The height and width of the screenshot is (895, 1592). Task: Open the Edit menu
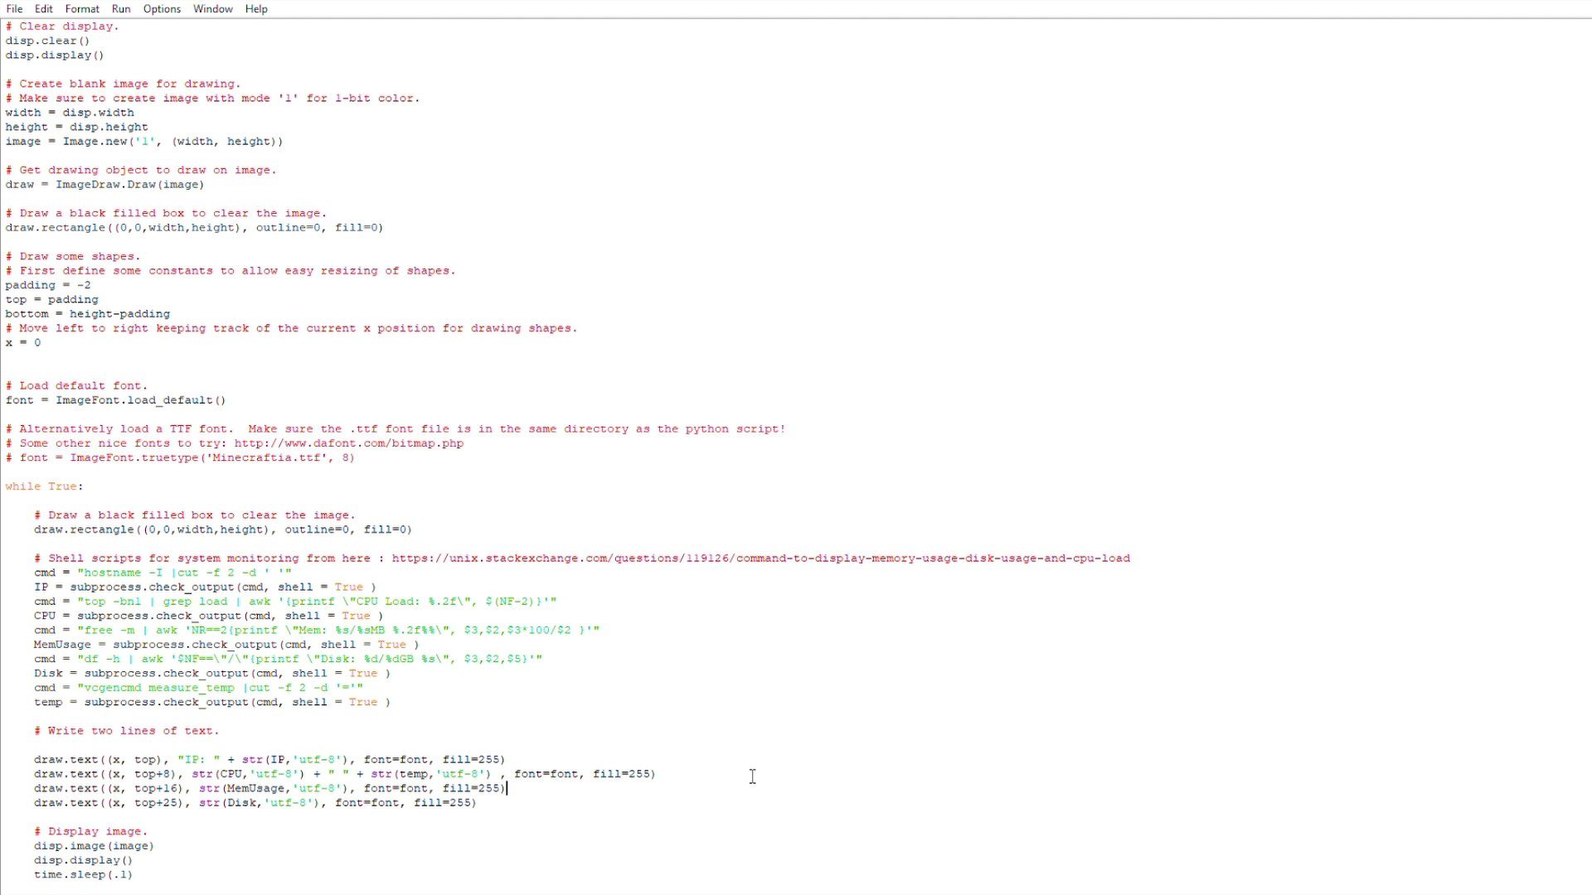click(44, 9)
